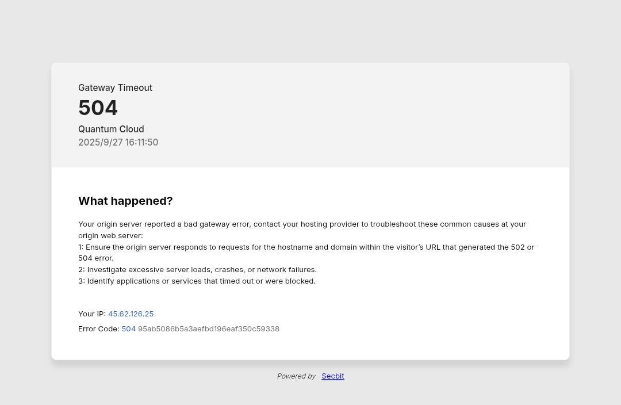
Task: Click the 'origin web server:' text line
Action: point(110,236)
